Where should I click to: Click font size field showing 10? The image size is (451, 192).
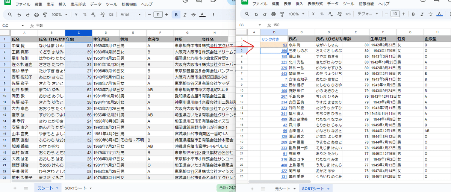(395, 14)
